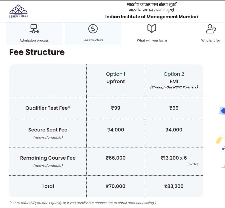Click the Qualifier Test Fee row label
The height and width of the screenshot is (208, 225).
point(48,108)
